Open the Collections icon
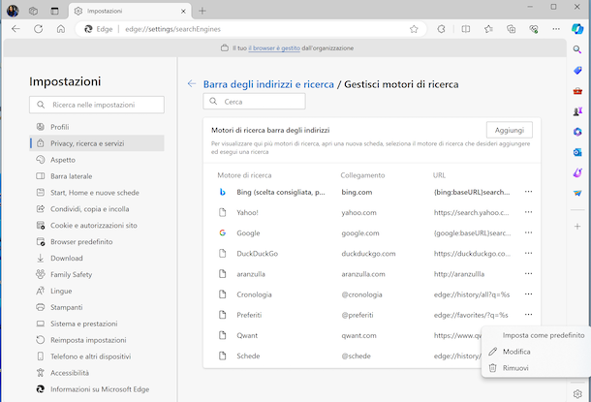 pos(512,29)
